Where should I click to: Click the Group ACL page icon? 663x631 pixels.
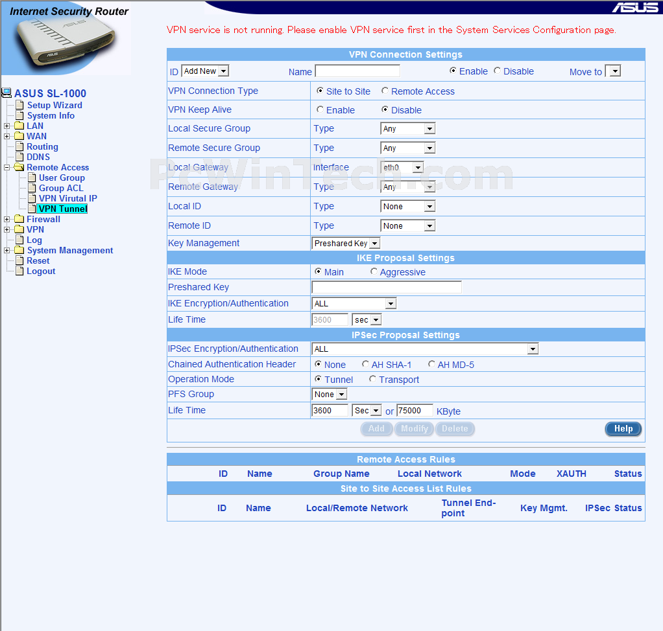32,188
